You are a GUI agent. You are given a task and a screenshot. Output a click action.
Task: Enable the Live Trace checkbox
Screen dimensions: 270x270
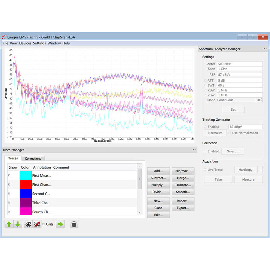tap(205, 170)
